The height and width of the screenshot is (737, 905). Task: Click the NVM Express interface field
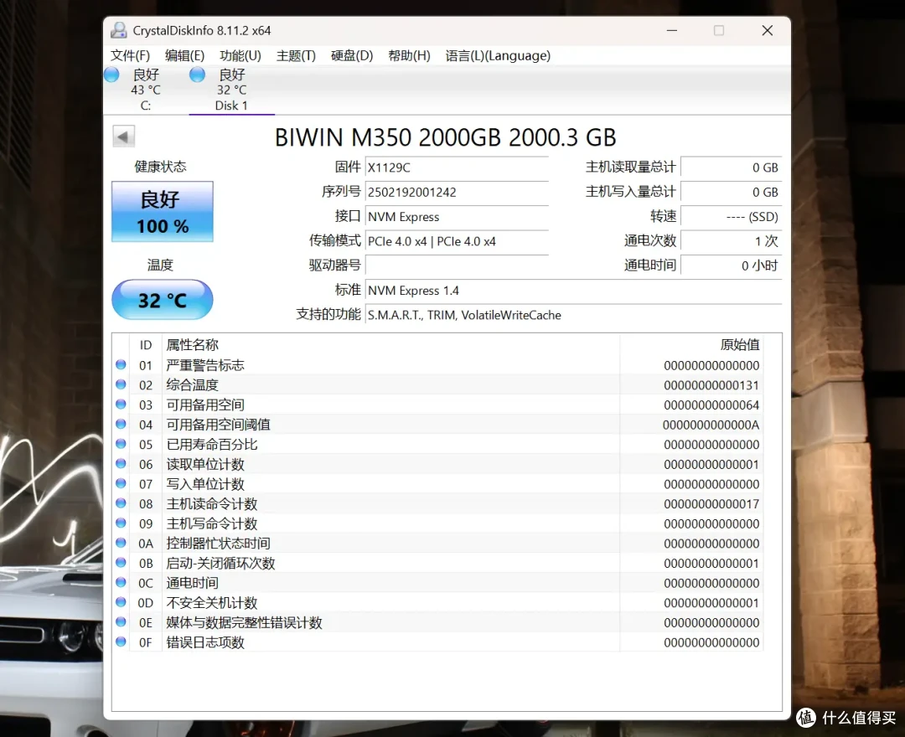457,217
